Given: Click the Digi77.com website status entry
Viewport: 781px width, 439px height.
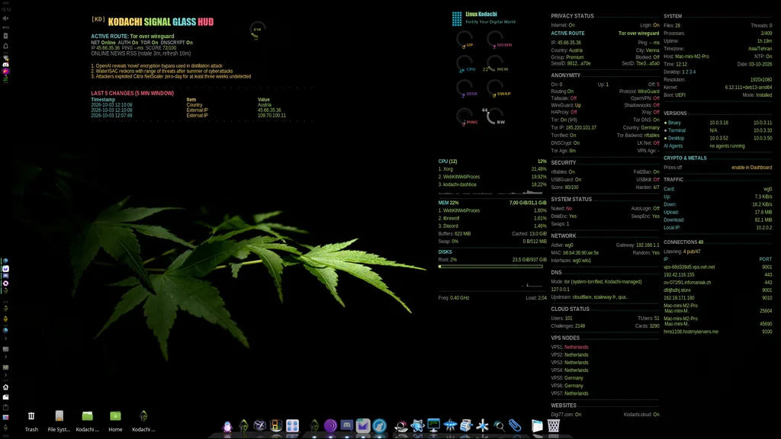Looking at the screenshot, I should (x=566, y=414).
